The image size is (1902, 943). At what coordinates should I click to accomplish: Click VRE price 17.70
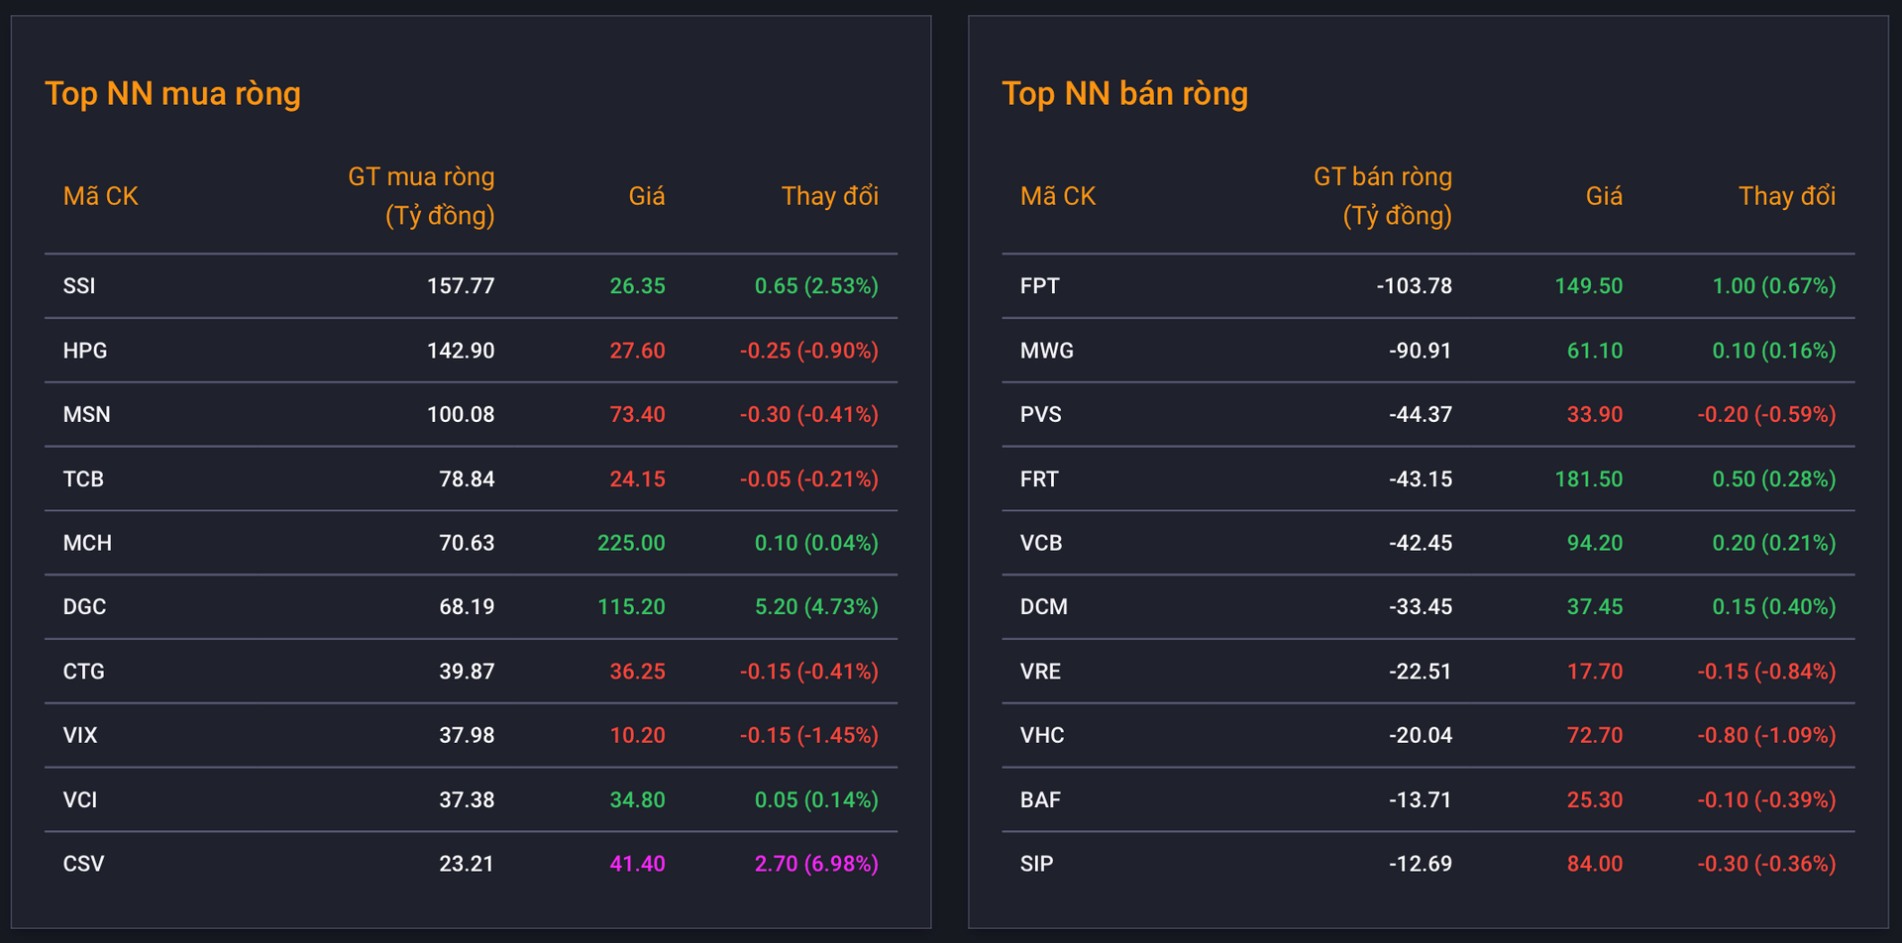tap(1595, 671)
